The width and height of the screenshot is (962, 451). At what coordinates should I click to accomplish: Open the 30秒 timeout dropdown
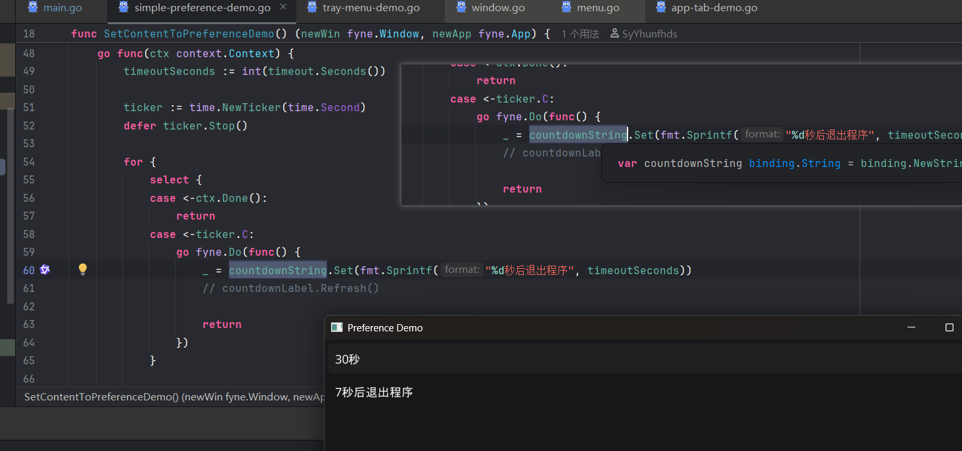click(644, 360)
